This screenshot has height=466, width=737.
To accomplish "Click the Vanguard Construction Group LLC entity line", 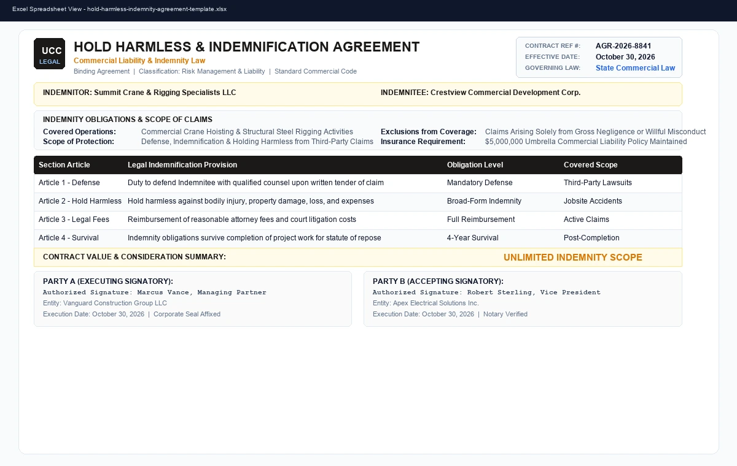I will tap(105, 304).
